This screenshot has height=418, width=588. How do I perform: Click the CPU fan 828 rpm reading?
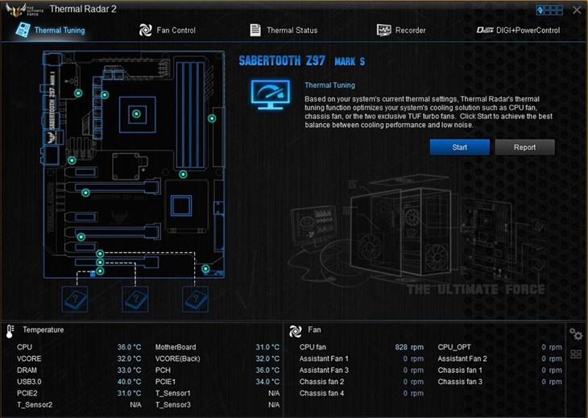(409, 347)
